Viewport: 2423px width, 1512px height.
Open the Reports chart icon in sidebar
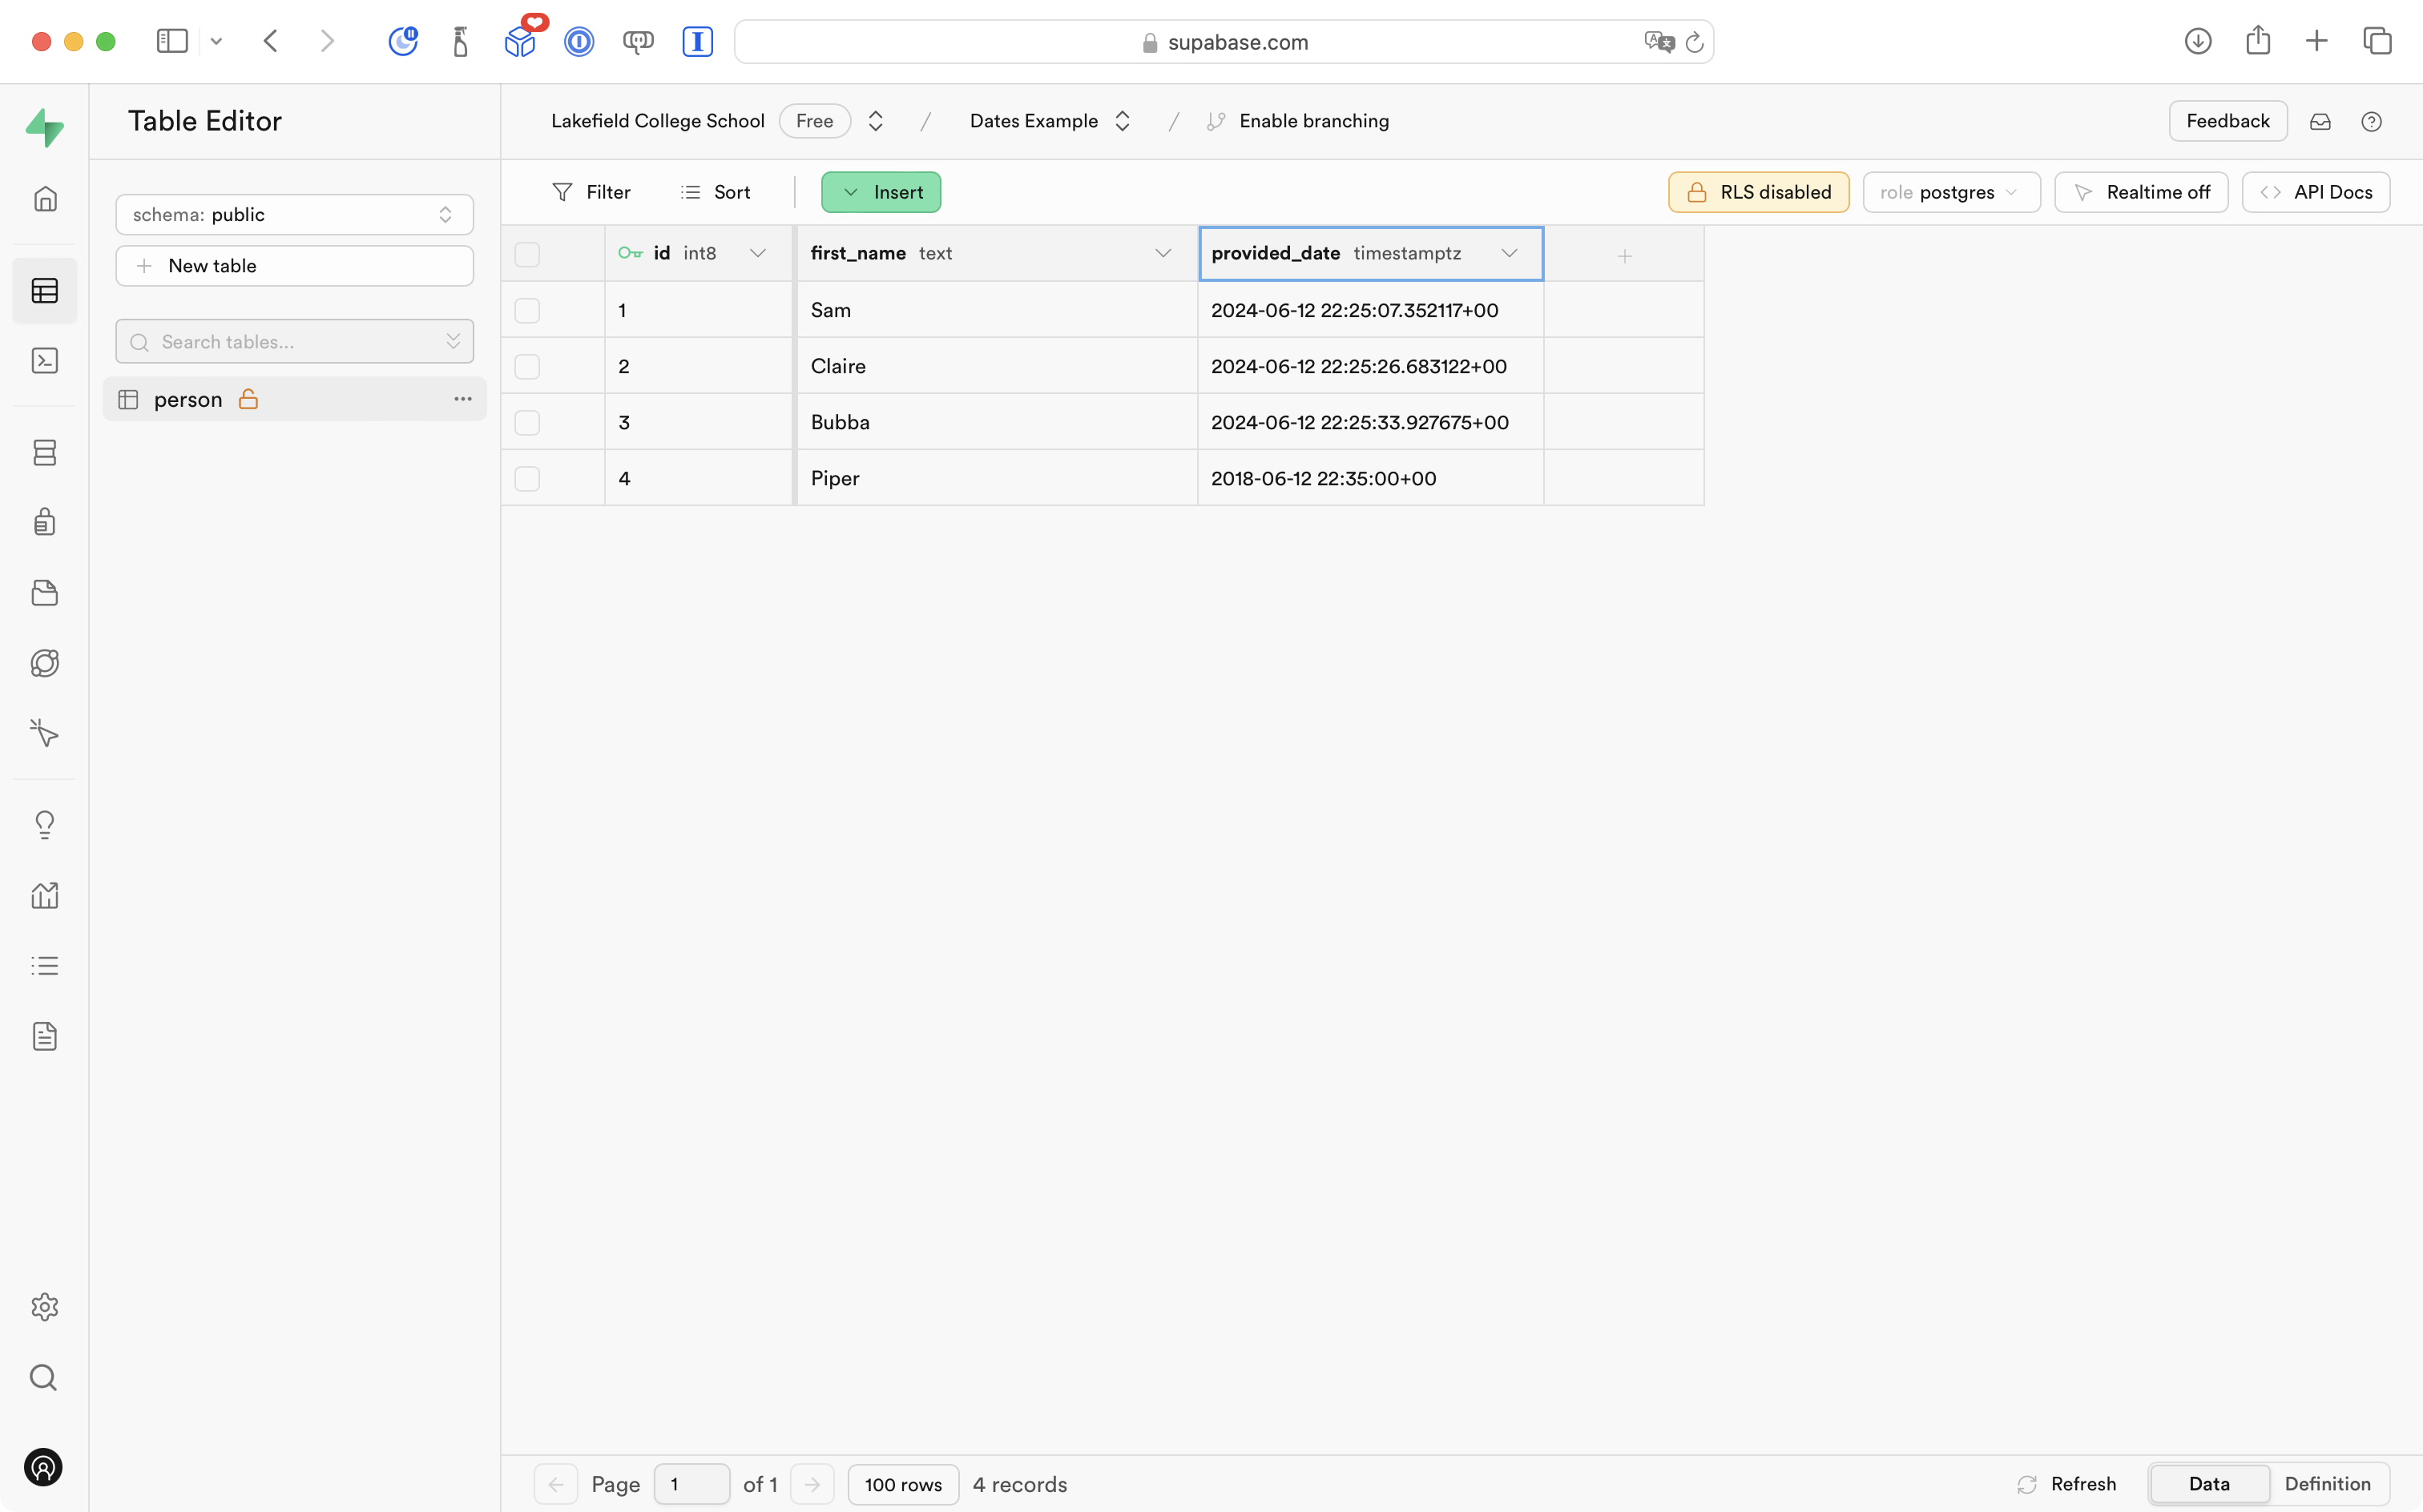point(45,895)
